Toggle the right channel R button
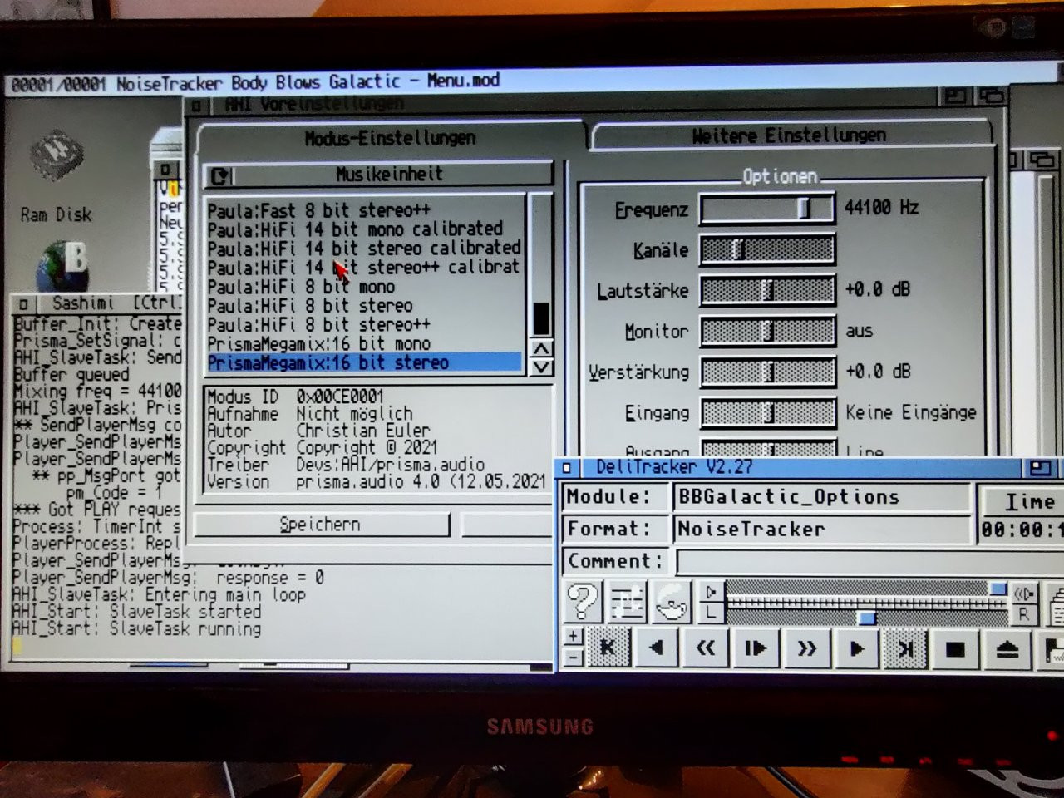This screenshot has width=1064, height=798. click(x=1023, y=615)
